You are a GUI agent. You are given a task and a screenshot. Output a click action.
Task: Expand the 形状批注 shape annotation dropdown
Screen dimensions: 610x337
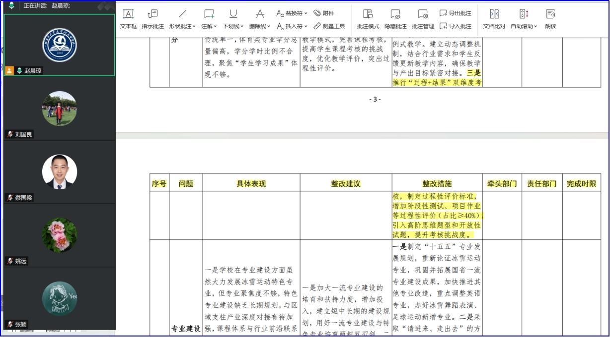pos(182,19)
